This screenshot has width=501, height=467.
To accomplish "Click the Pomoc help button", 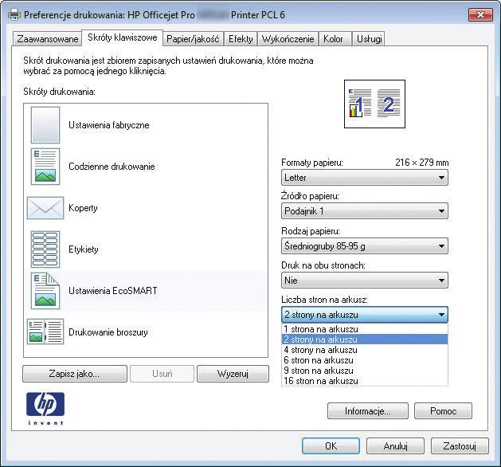I will [443, 410].
